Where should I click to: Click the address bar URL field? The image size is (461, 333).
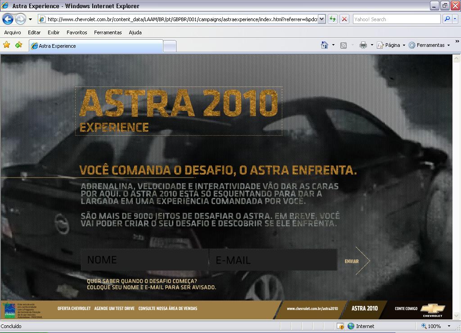[182, 19]
